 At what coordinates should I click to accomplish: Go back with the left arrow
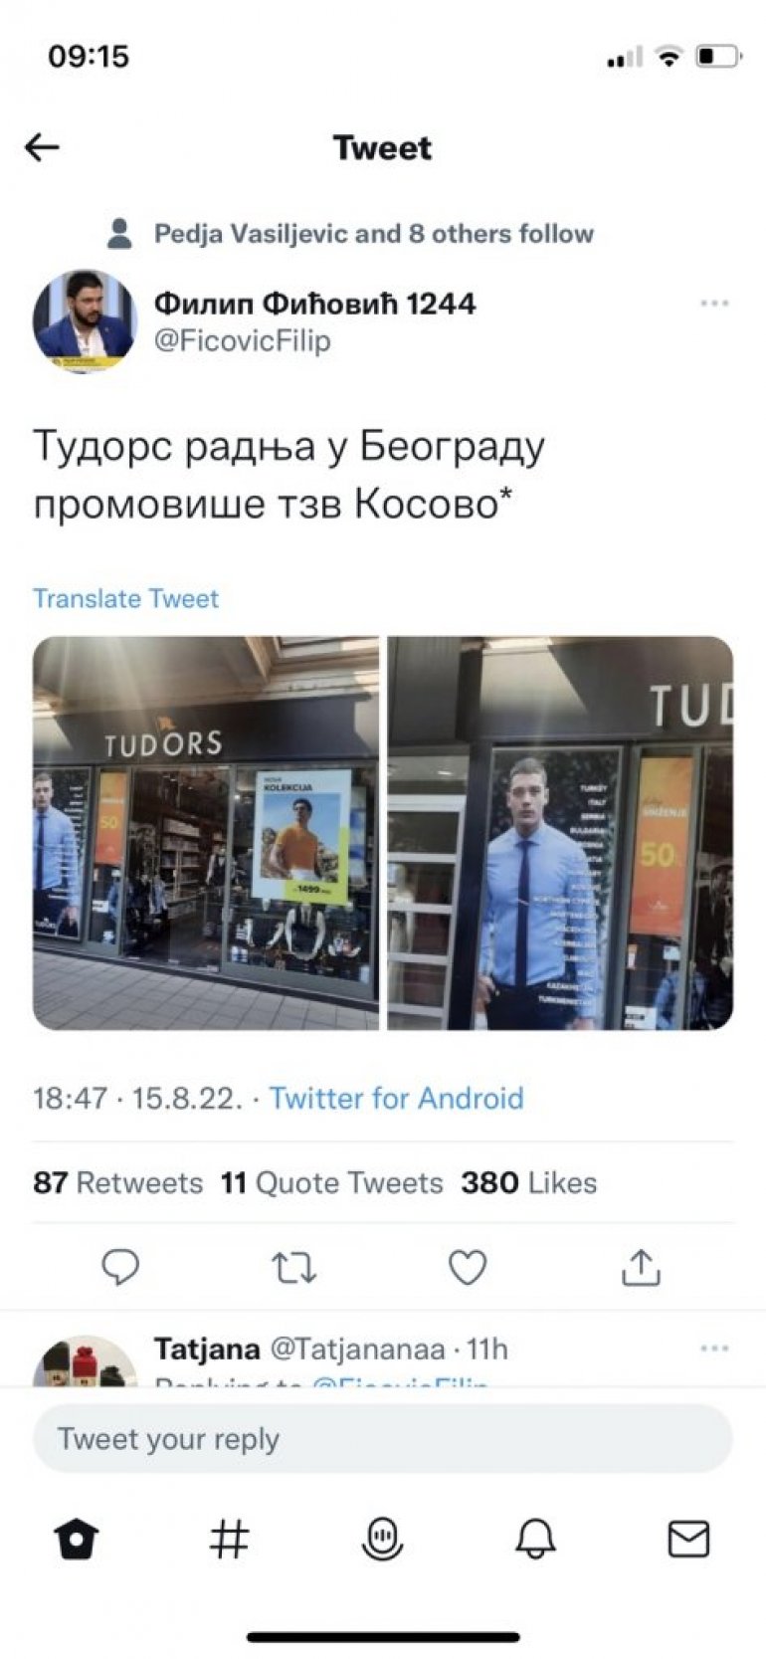42,147
